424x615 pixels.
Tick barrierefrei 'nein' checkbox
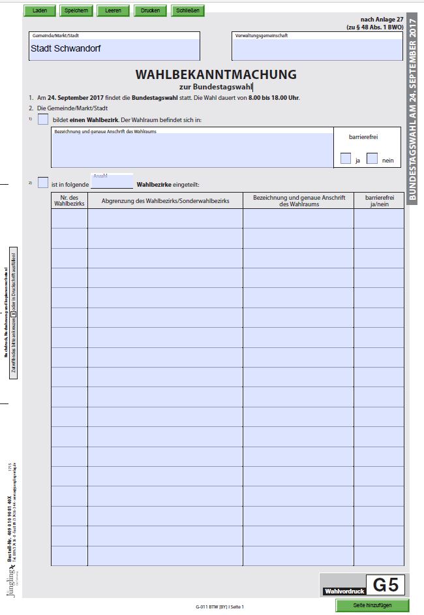[x=372, y=159]
